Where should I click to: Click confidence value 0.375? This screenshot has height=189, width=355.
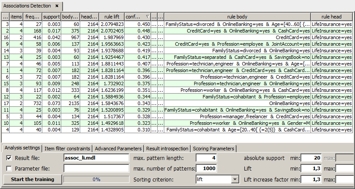138,84
